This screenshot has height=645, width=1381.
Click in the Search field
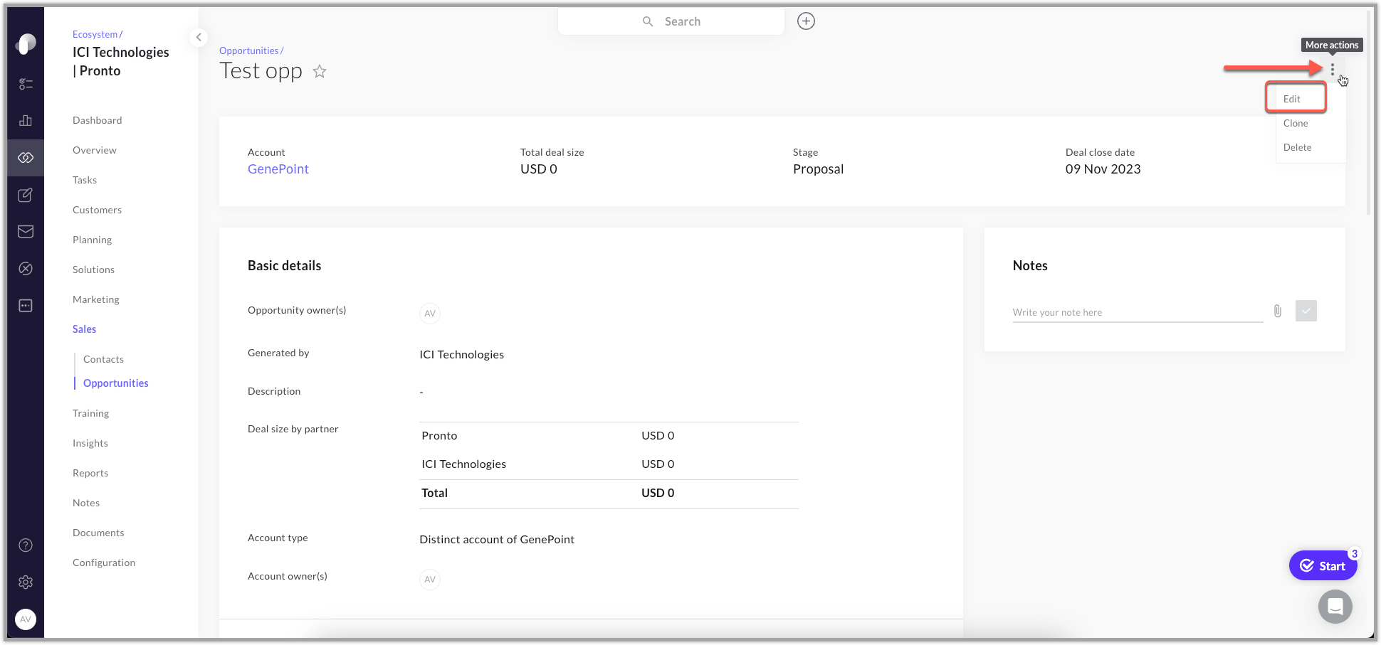coord(671,21)
